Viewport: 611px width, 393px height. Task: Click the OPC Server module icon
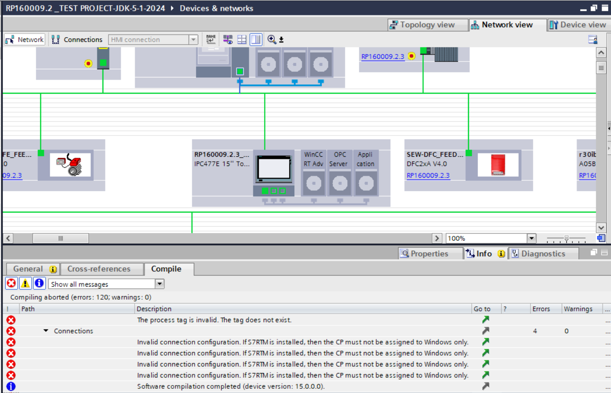point(339,183)
